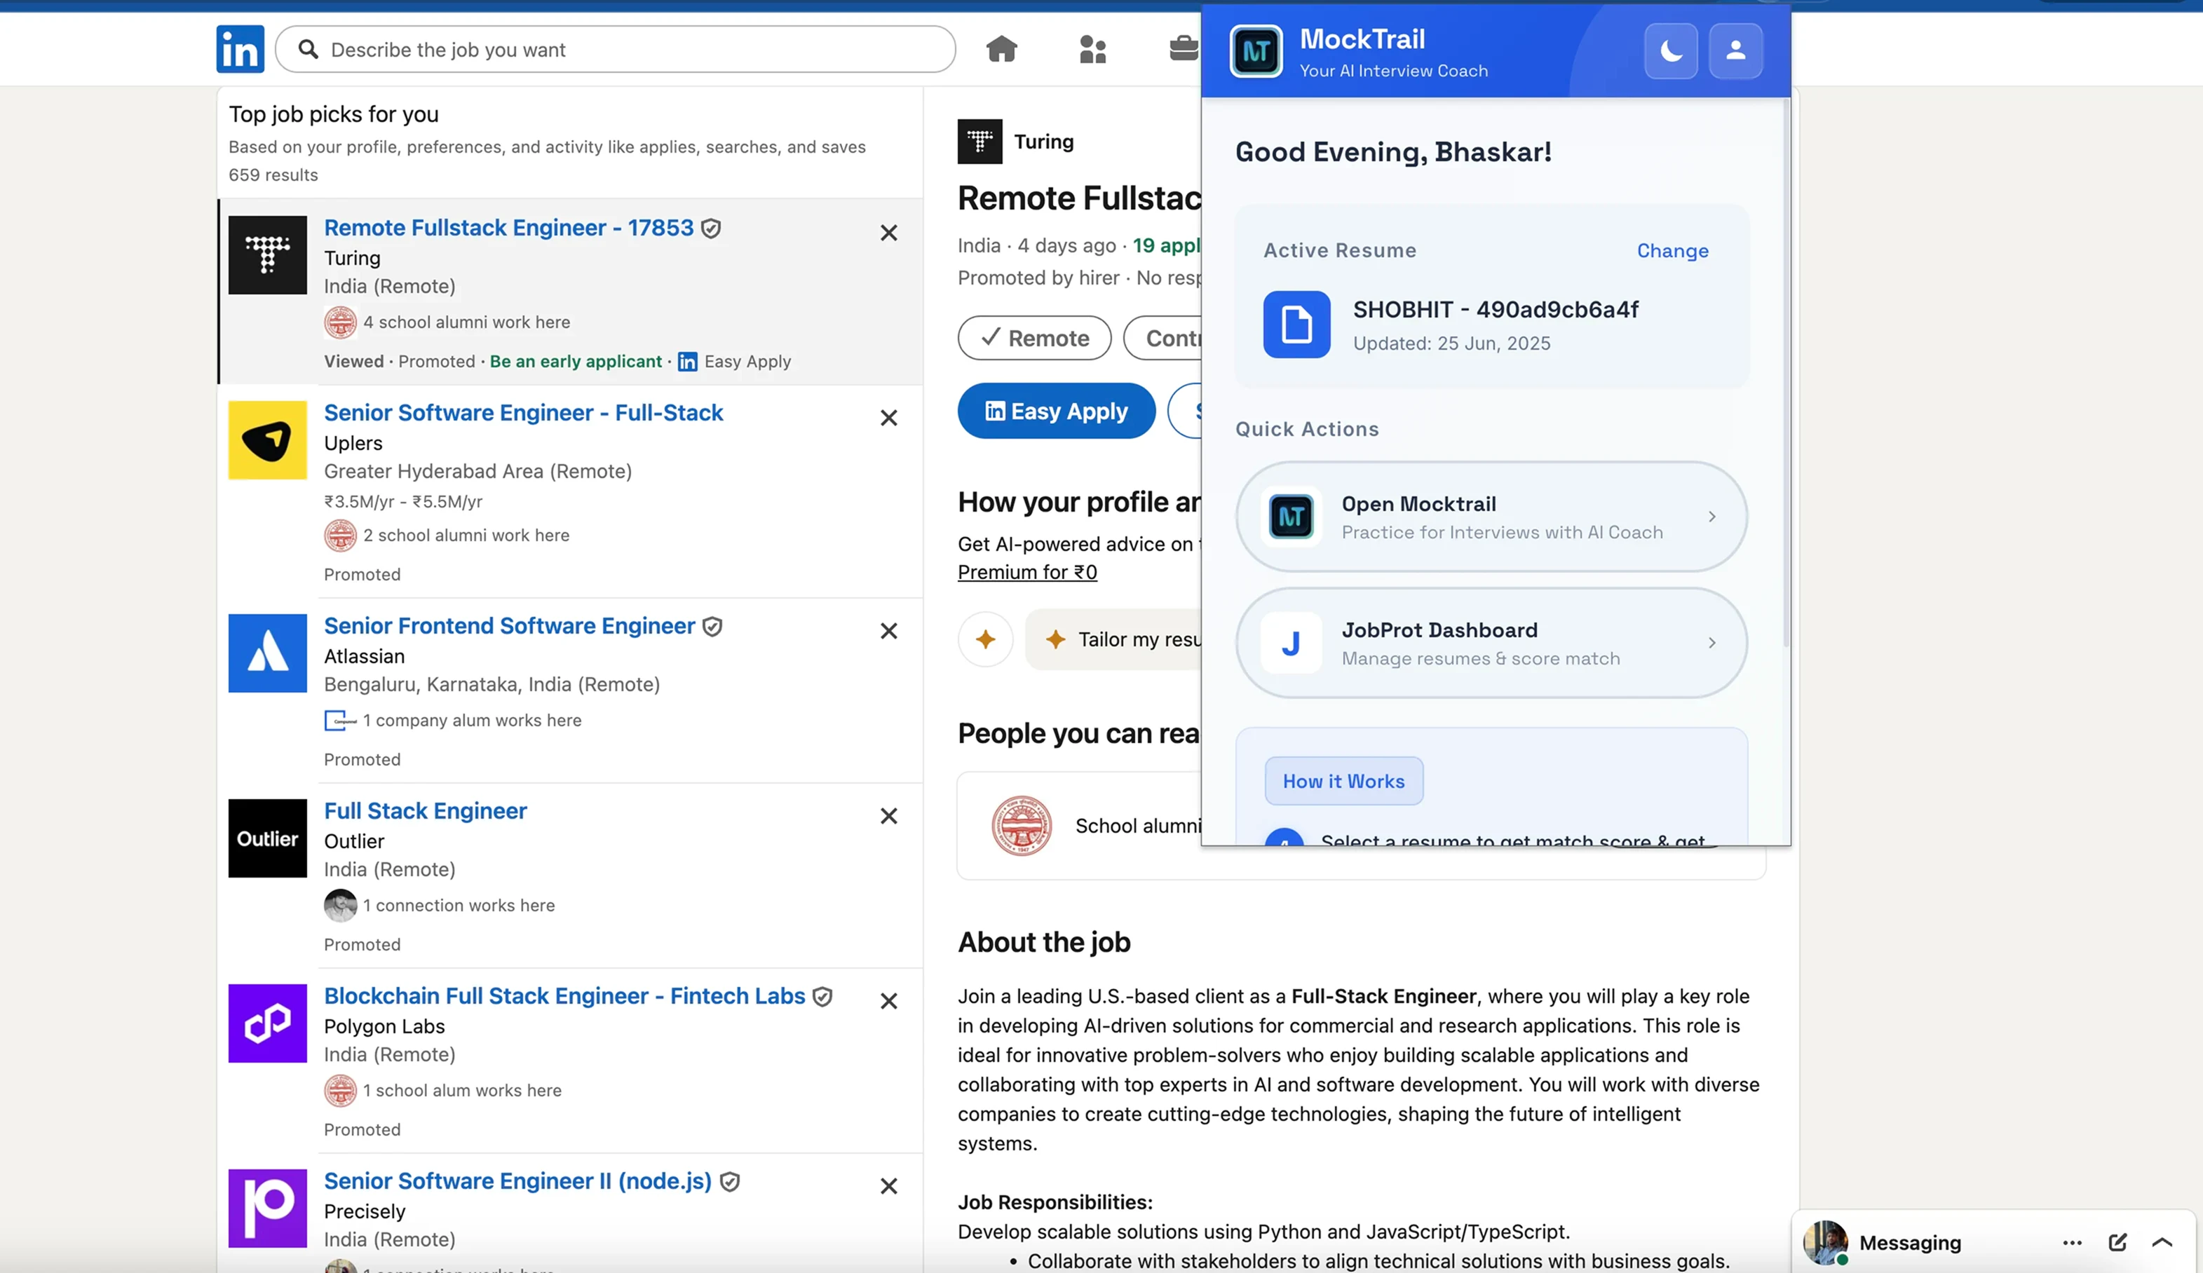This screenshot has width=2203, height=1273.
Task: Click MockTrail popup scrollbar
Action: 1785,372
